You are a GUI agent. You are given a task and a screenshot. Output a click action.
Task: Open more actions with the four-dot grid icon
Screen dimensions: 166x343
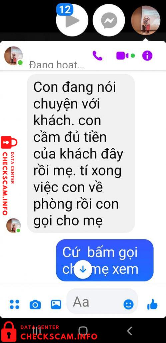15,304
